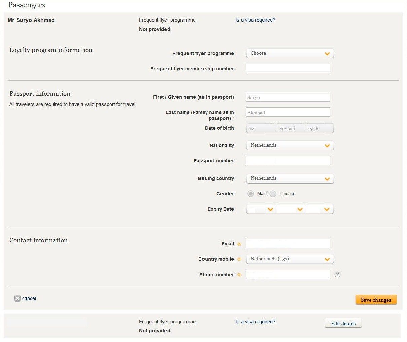Click the cancel X icon
Screen dimensions: 407x342
coord(17,298)
